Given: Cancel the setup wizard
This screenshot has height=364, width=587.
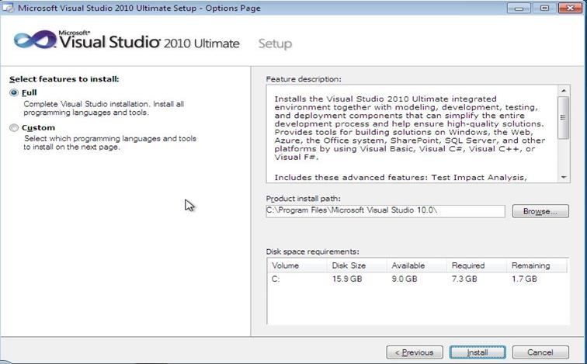Looking at the screenshot, I should 540,352.
